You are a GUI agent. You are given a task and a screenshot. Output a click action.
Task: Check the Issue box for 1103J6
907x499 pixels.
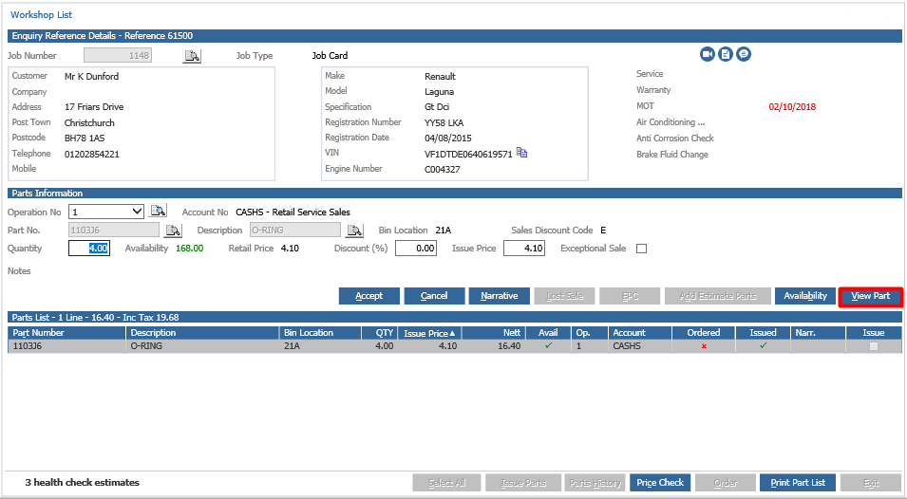874,346
